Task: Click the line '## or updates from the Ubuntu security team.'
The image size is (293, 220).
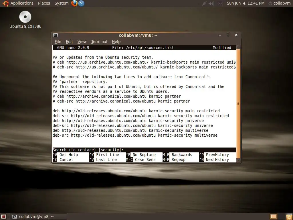Action: pos(103,57)
